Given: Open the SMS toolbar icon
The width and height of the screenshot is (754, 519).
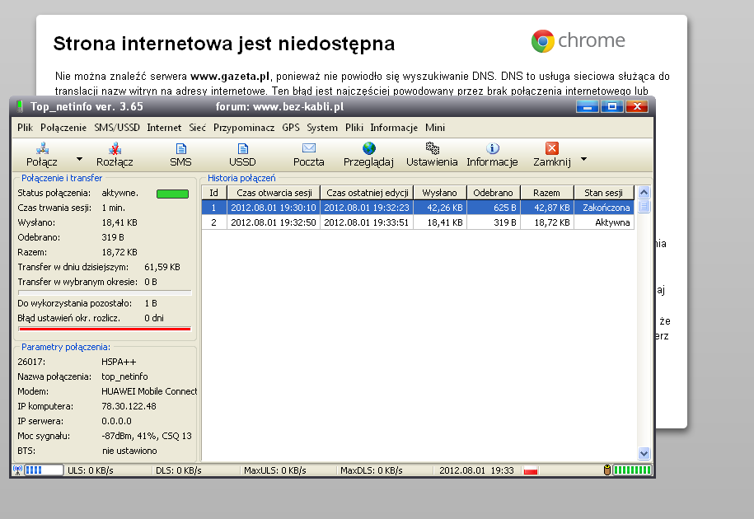Looking at the screenshot, I should coord(180,148).
